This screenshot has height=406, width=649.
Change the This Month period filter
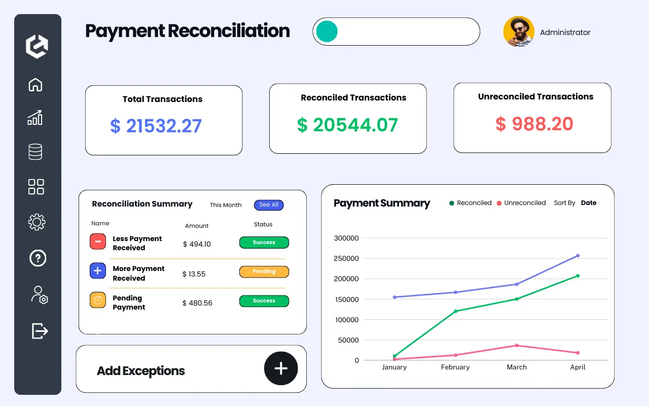(226, 205)
